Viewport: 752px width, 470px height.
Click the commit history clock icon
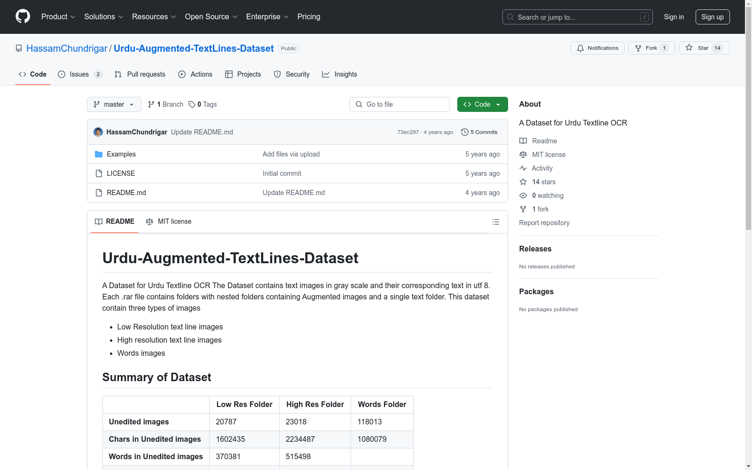pyautogui.click(x=465, y=132)
